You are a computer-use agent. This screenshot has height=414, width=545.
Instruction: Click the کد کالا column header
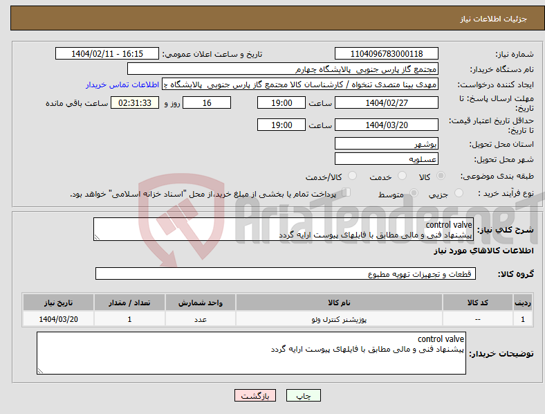[x=478, y=303]
